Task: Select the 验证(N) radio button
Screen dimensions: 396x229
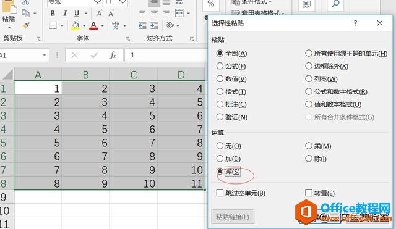Action: tap(220, 117)
